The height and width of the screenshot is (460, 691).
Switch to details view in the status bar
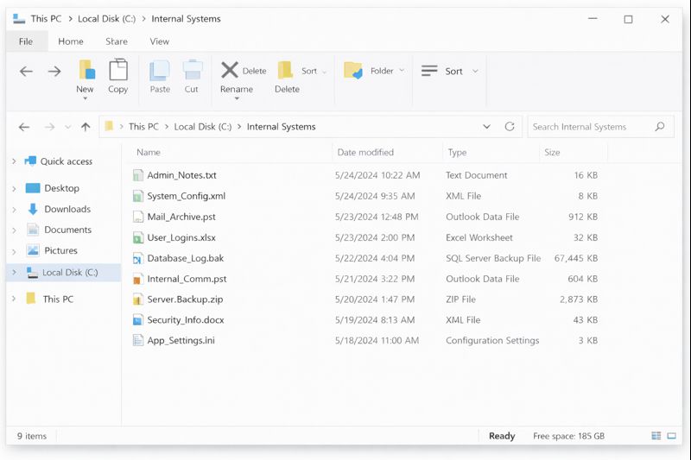point(656,437)
